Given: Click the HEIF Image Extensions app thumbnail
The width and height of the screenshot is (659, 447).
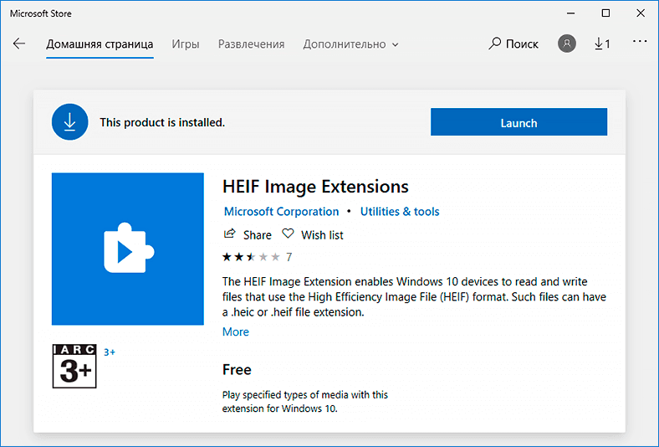Looking at the screenshot, I should pyautogui.click(x=128, y=249).
